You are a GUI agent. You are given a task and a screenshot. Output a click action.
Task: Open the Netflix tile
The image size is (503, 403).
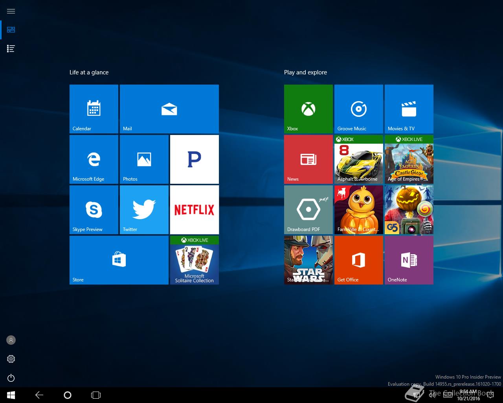click(x=195, y=210)
